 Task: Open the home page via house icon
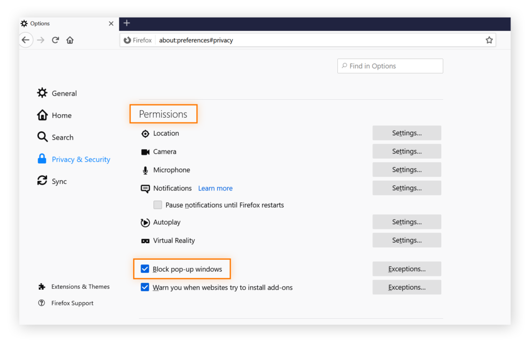(x=70, y=40)
